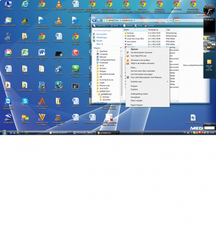Viewport: 216px width, 225px height.
Task: Open Picasa 3 shortcut
Action: (8, 54)
